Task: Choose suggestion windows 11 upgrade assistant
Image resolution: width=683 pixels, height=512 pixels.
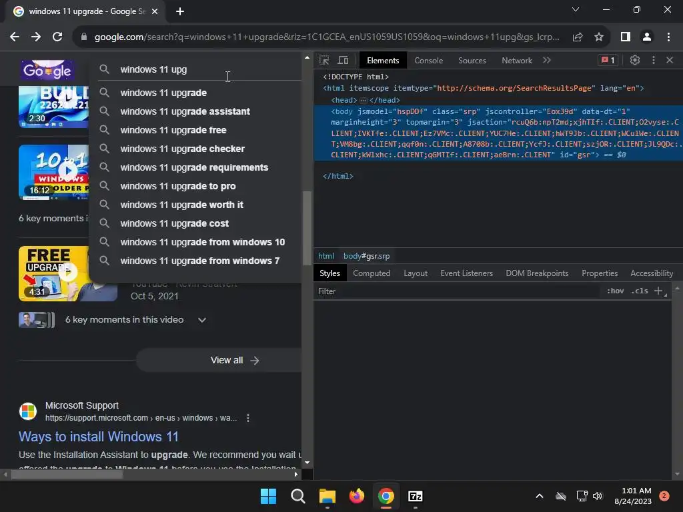Action: (195, 111)
